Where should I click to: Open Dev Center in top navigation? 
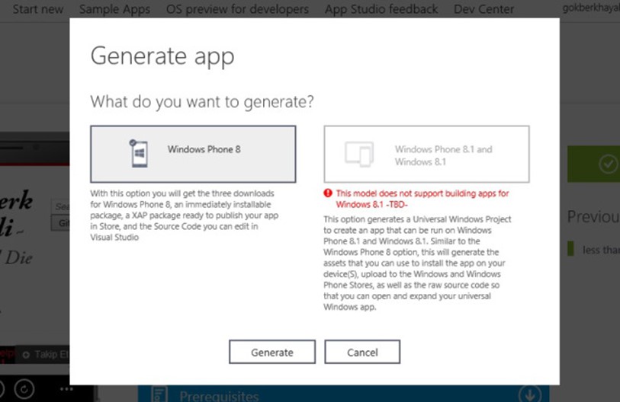[x=484, y=9]
